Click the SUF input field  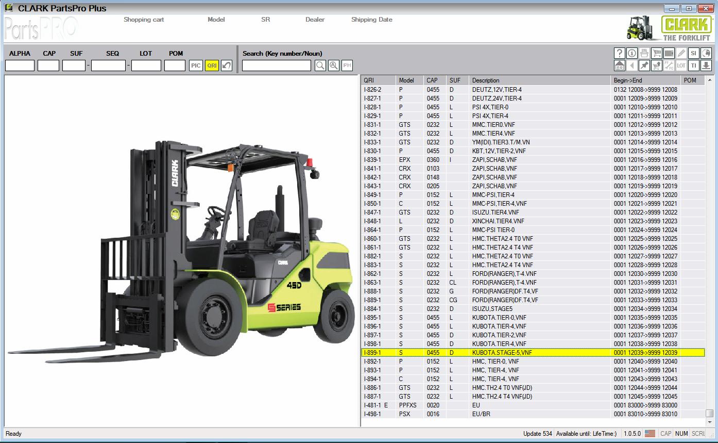pyautogui.click(x=74, y=65)
